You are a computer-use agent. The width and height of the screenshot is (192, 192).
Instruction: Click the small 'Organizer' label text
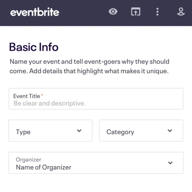pyautogui.click(x=28, y=160)
